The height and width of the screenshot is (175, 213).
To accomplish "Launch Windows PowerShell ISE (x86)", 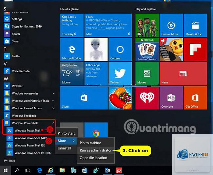I will tap(29, 153).
